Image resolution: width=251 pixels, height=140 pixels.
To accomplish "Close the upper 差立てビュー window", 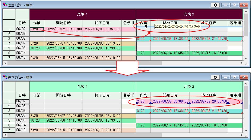I will pos(244,5).
